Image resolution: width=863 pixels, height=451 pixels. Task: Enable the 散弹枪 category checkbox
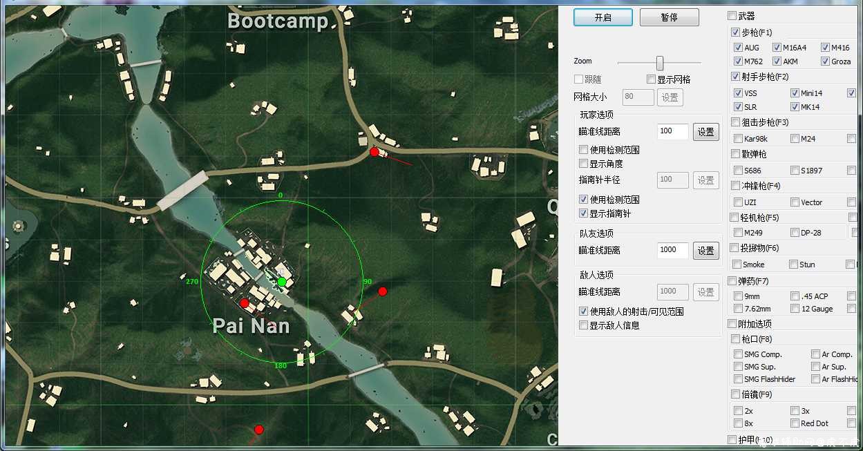pos(735,154)
